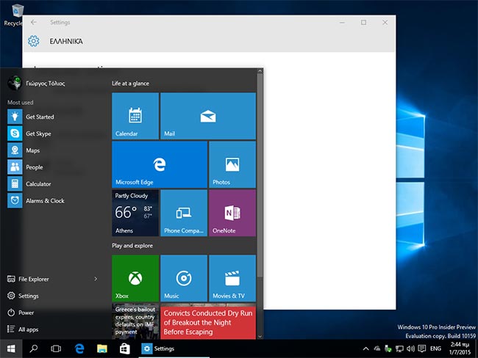Open the volume control tray icon
Viewport: 478px width, 358px height.
click(410, 348)
